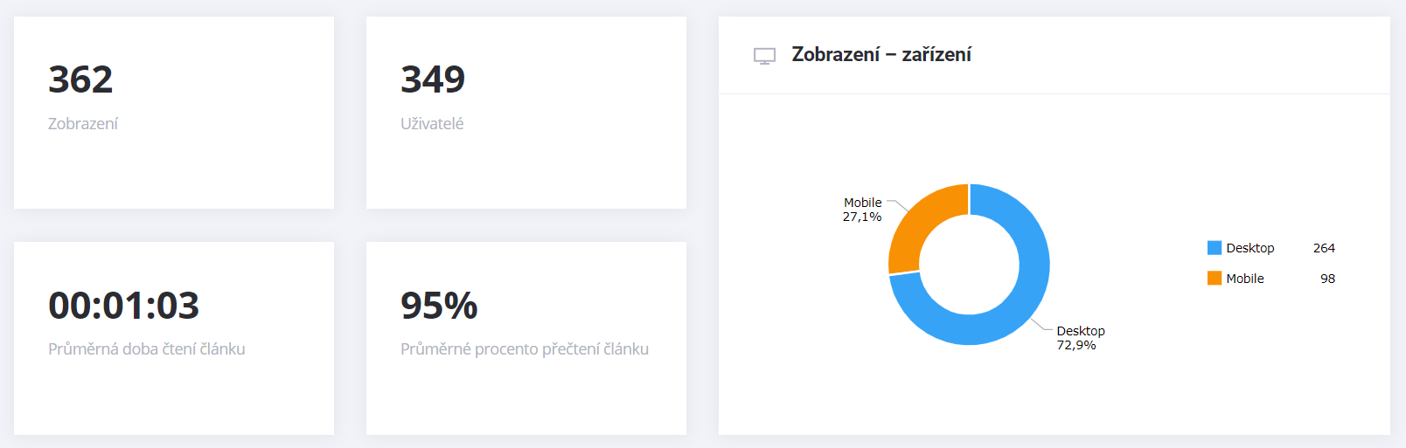Click the blue Desktop legend swatch
This screenshot has width=1406, height=448.
click(1215, 248)
